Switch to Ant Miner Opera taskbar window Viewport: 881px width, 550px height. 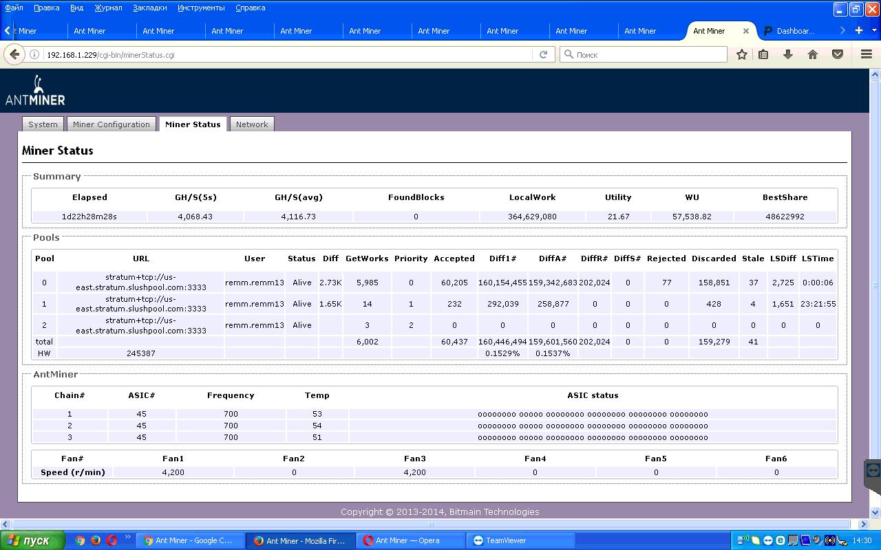click(x=411, y=540)
